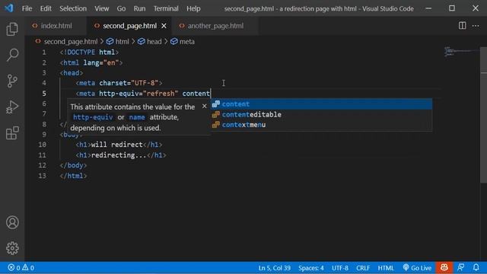
Task: Open the Selection menu
Action: click(73, 8)
